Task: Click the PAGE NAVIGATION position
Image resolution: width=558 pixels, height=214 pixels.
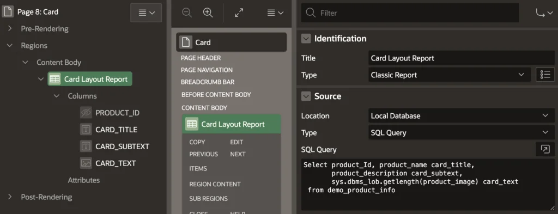Action: [x=207, y=70]
